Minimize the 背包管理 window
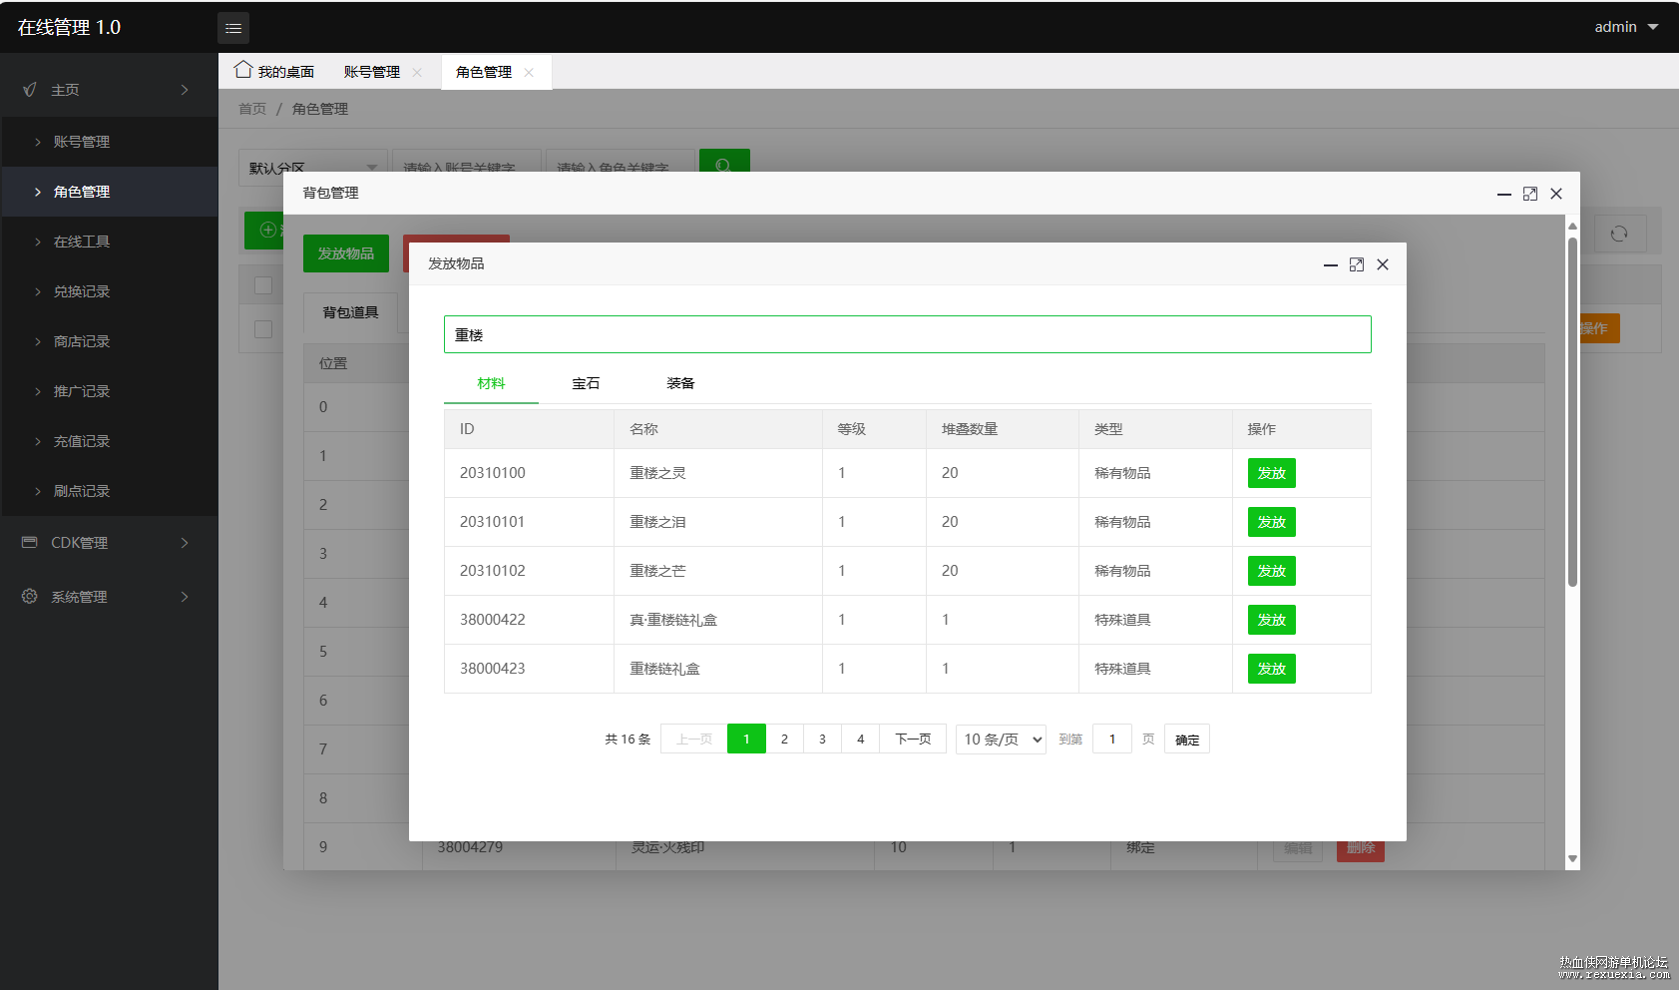1679x990 pixels. click(x=1504, y=194)
